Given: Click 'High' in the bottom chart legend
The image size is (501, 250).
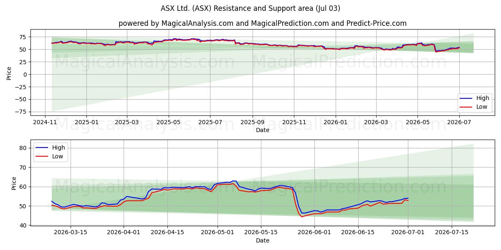Looking at the screenshot, I should (x=58, y=147).
